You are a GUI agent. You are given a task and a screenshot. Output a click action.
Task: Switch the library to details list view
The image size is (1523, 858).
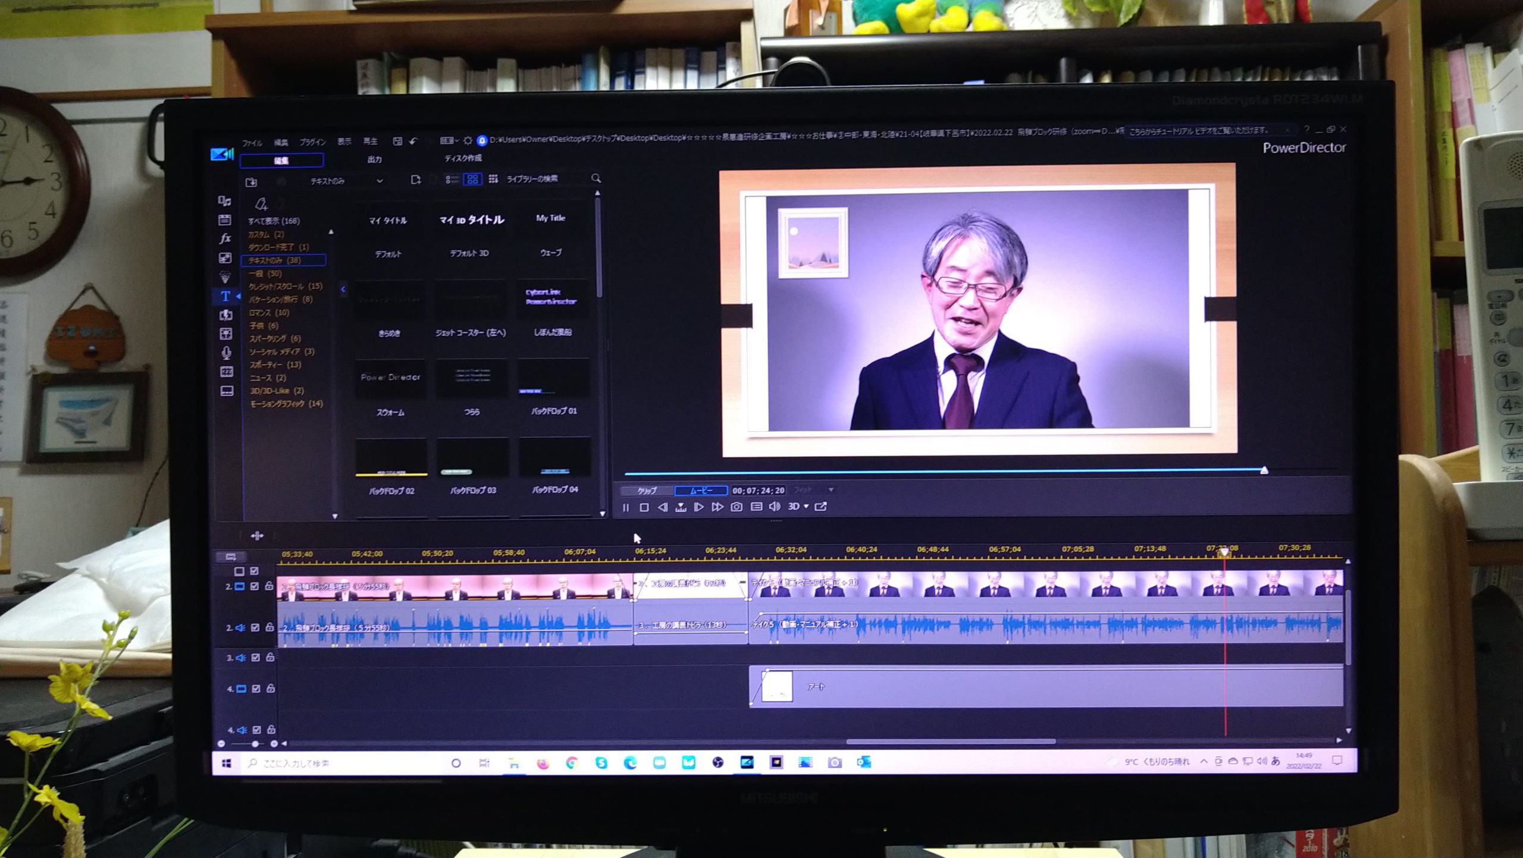(x=452, y=179)
